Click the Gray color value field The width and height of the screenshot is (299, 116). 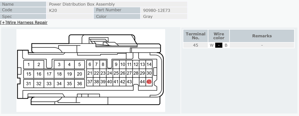click(x=164, y=16)
